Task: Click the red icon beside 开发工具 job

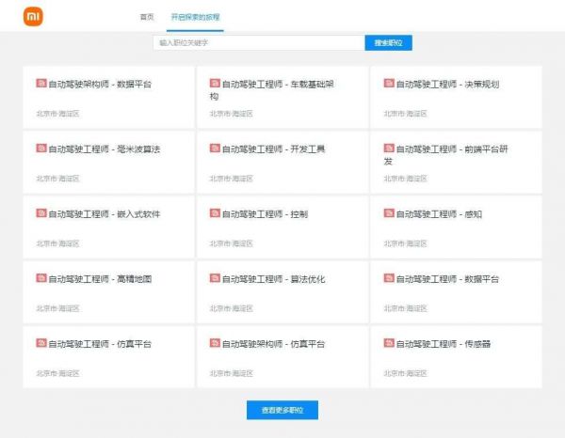Action: tap(215, 149)
